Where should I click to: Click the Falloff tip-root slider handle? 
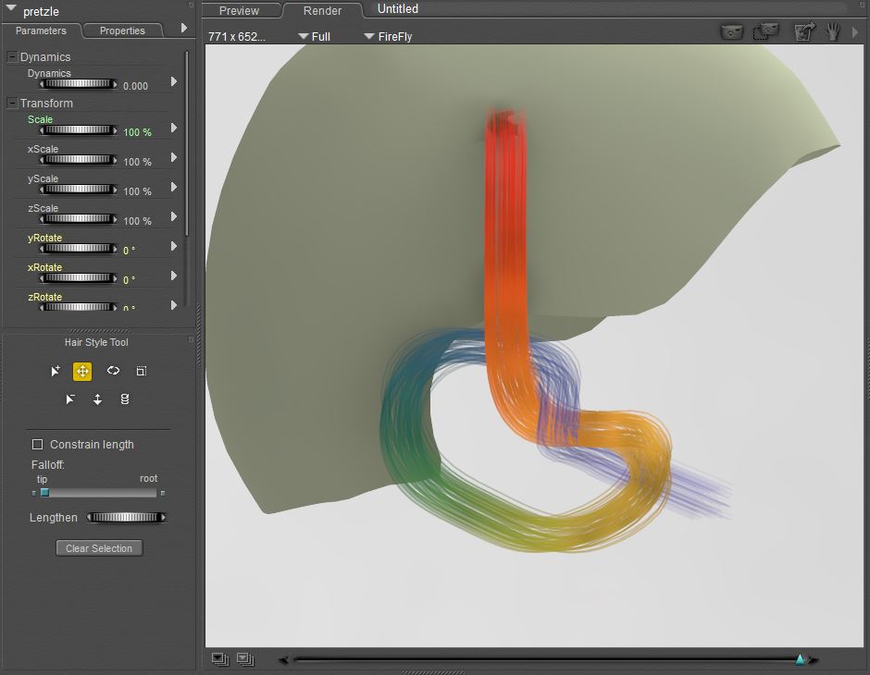(43, 493)
